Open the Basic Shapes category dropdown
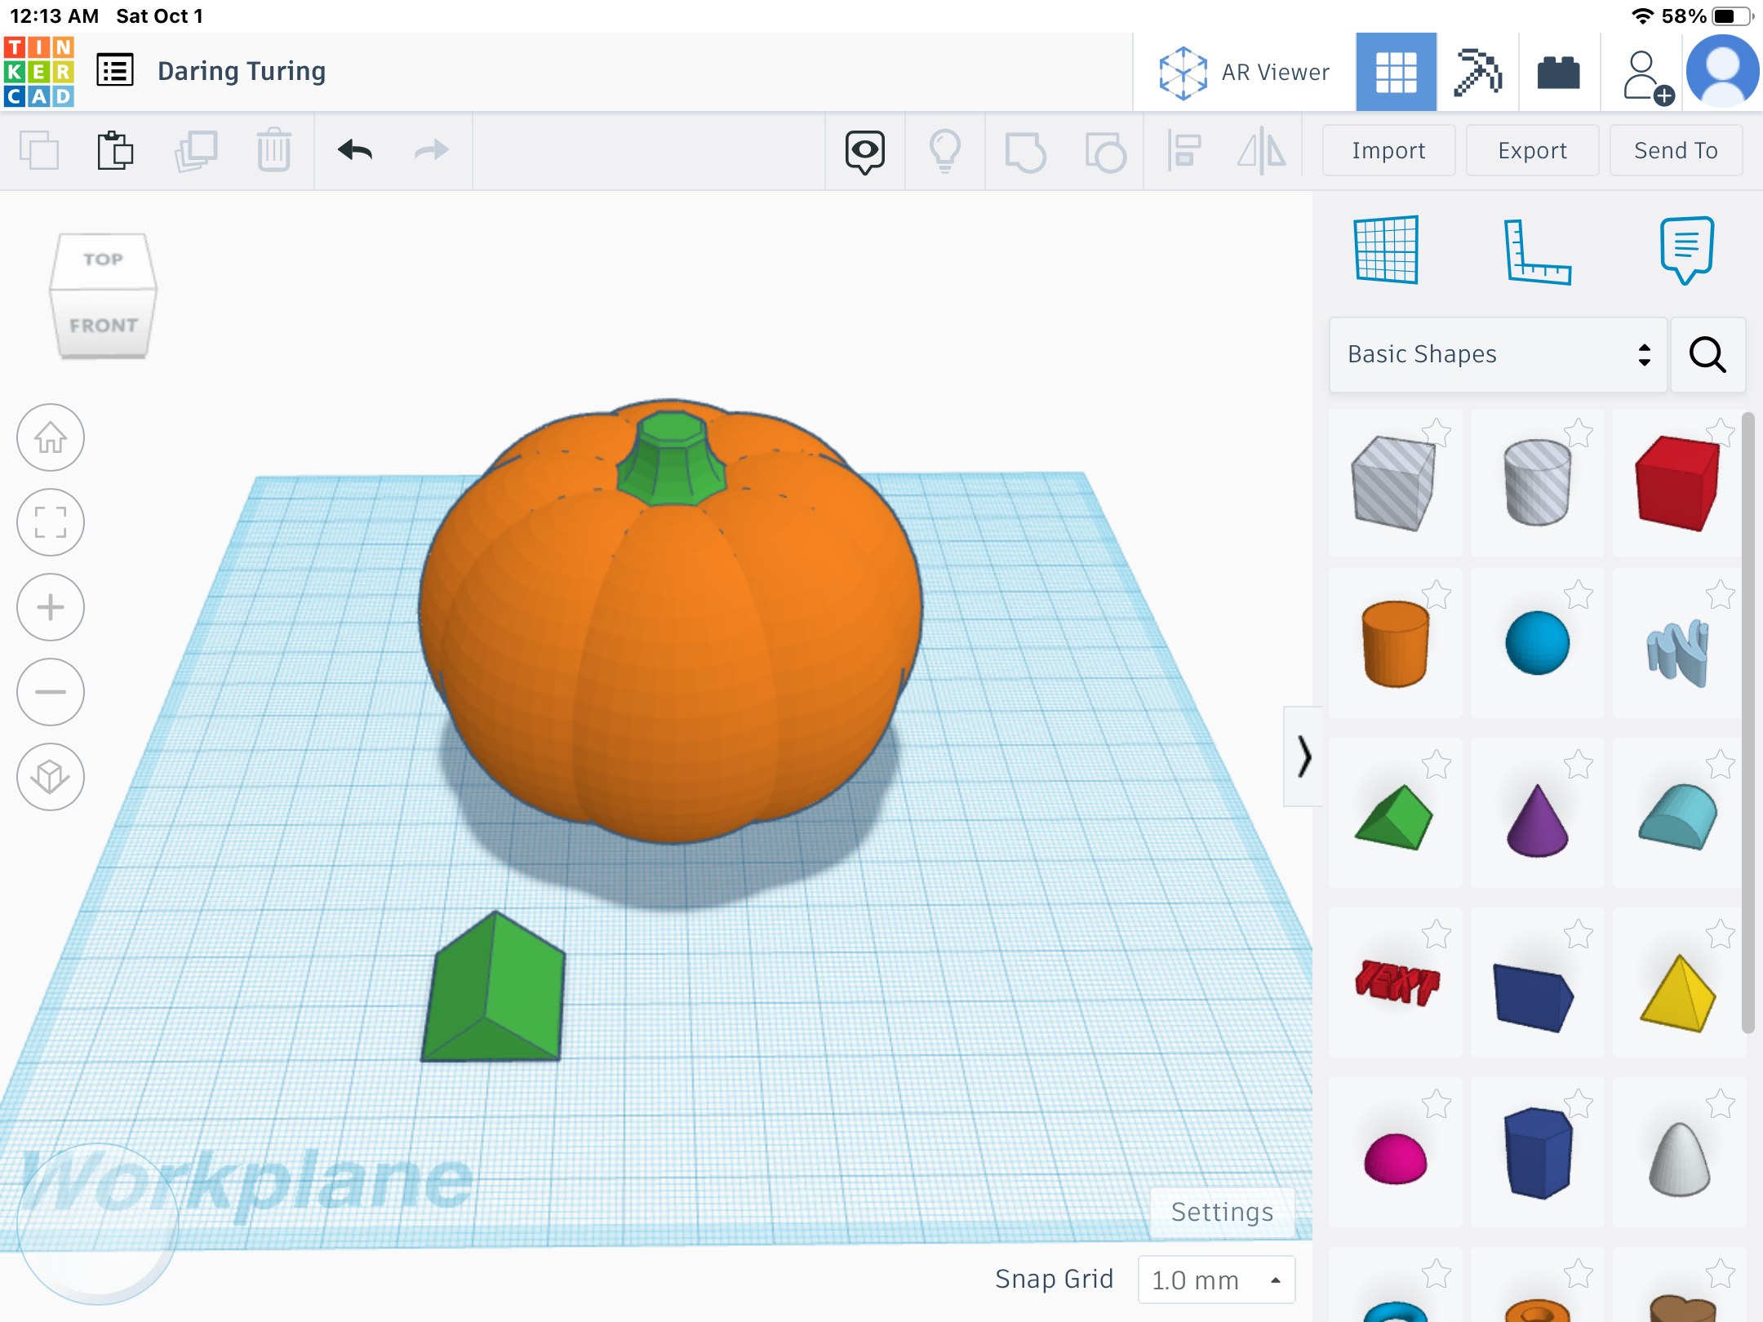 [1498, 354]
